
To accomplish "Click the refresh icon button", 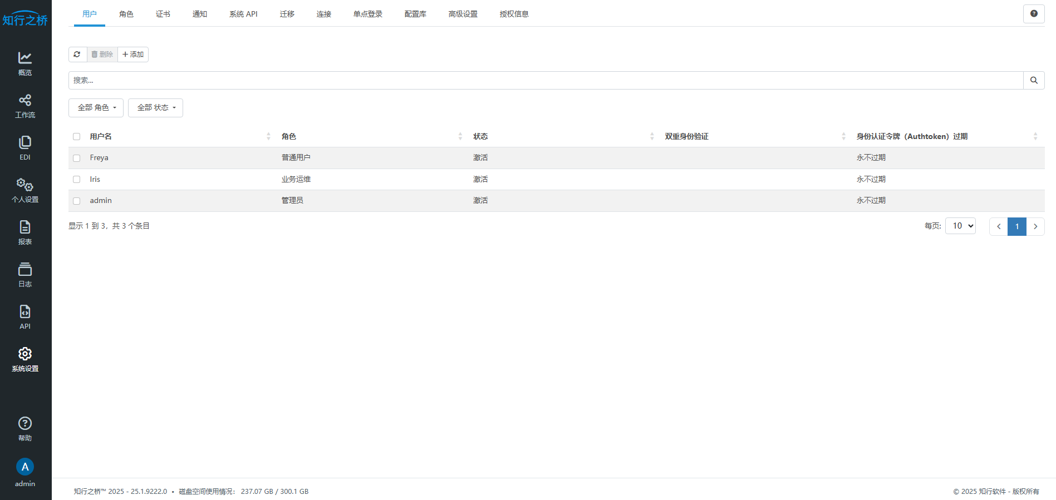I will 77,55.
